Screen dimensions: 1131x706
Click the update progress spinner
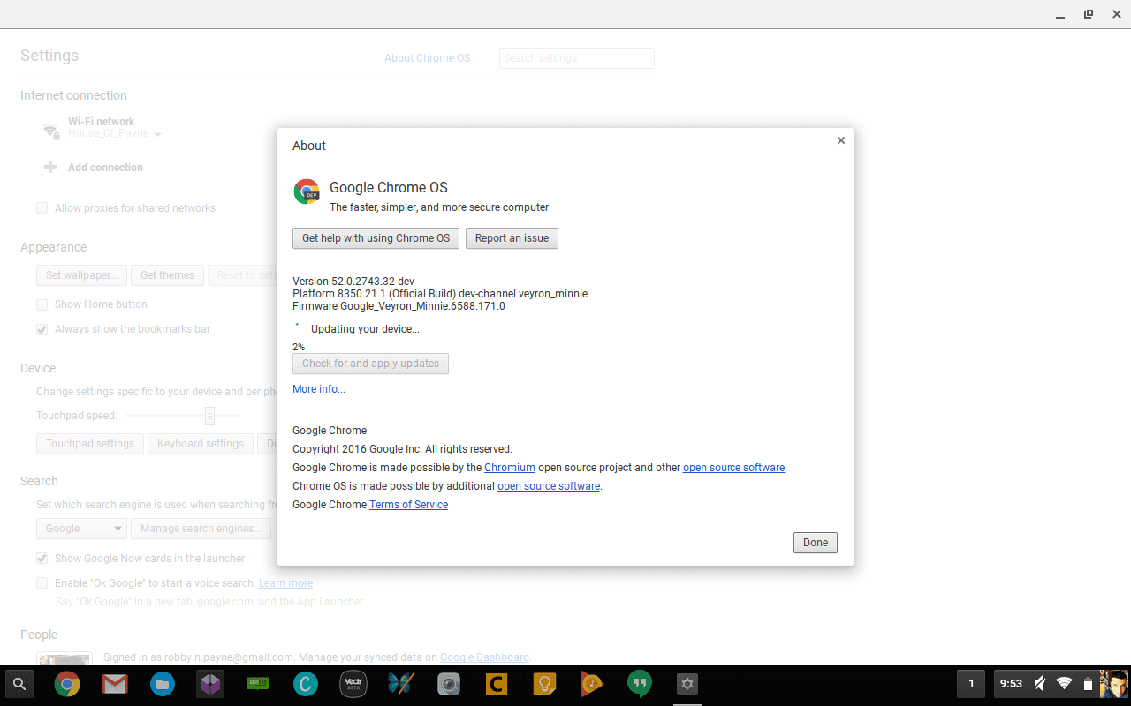(298, 328)
